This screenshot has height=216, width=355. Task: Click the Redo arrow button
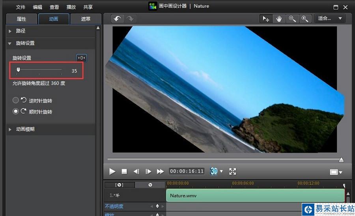(130, 19)
